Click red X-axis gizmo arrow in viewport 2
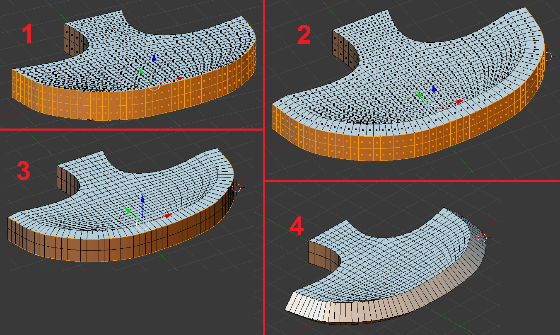The image size is (560, 335). coord(459,101)
